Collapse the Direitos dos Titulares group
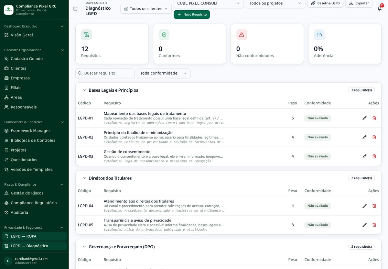 click(x=84, y=178)
